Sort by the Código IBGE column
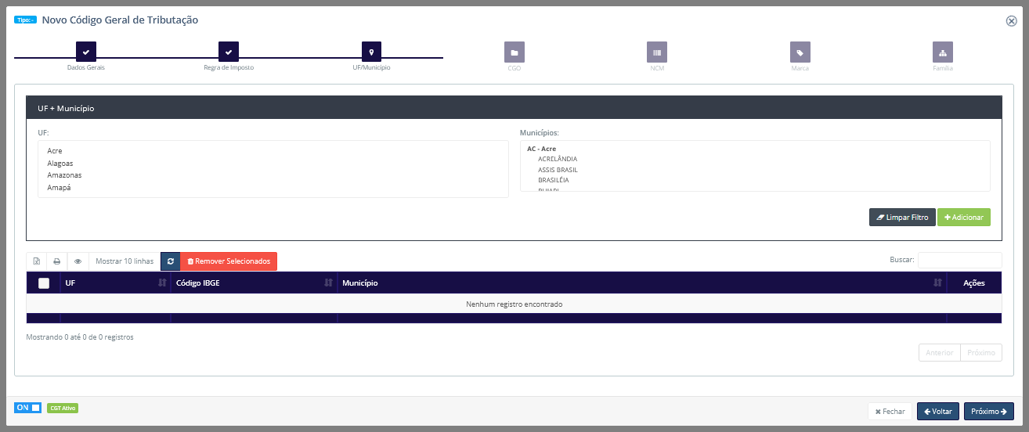The height and width of the screenshot is (432, 1029). click(254, 283)
